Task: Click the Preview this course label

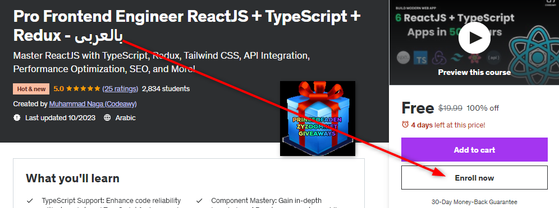Action: [x=474, y=73]
